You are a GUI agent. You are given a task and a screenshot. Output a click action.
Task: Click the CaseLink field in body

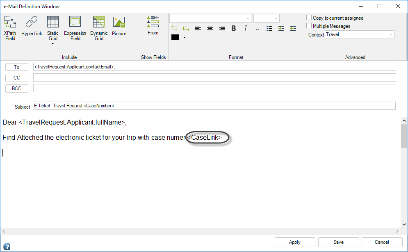pos(205,137)
